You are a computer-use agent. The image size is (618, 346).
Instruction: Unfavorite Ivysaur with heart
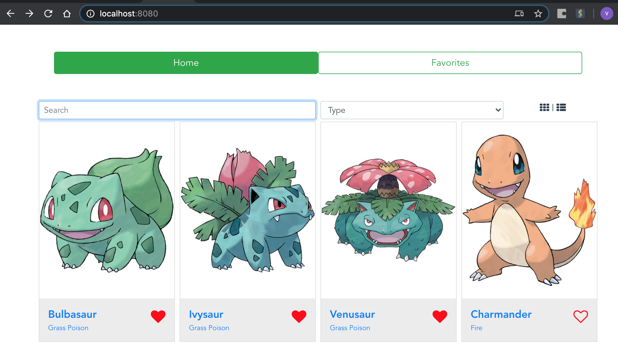tap(299, 316)
